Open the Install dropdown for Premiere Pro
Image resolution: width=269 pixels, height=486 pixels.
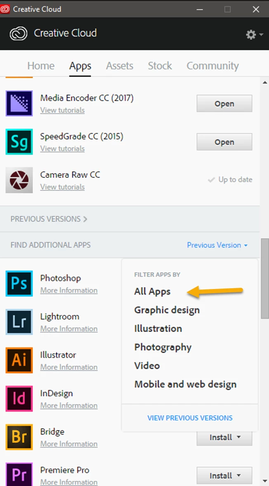[x=224, y=475]
